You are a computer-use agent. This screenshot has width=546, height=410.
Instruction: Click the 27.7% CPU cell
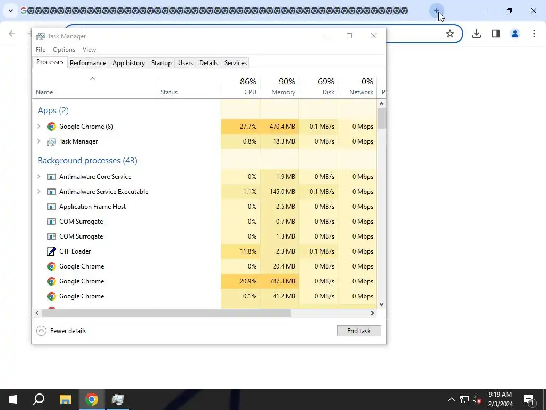(240, 126)
